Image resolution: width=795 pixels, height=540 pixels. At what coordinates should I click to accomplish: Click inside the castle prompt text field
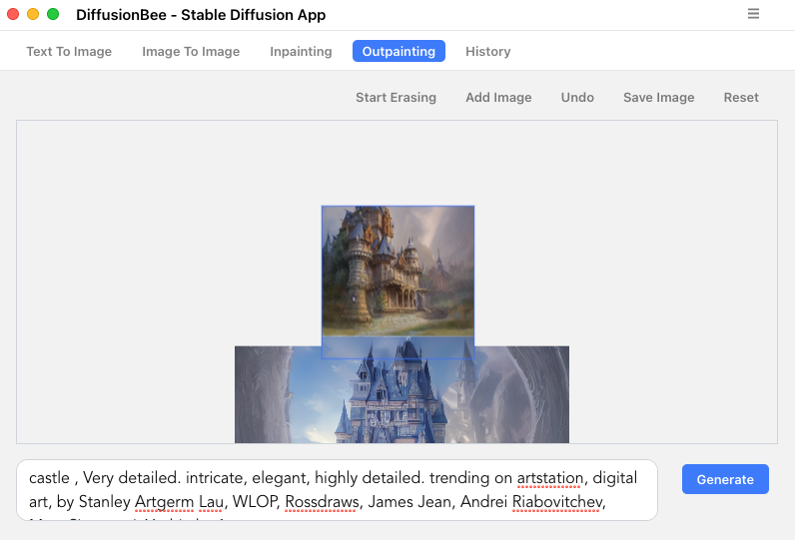click(x=337, y=490)
